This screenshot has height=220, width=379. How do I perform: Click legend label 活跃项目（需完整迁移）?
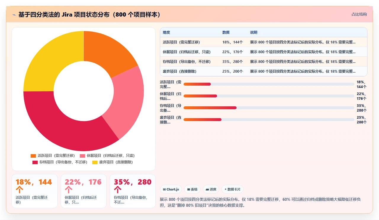(x=56, y=156)
